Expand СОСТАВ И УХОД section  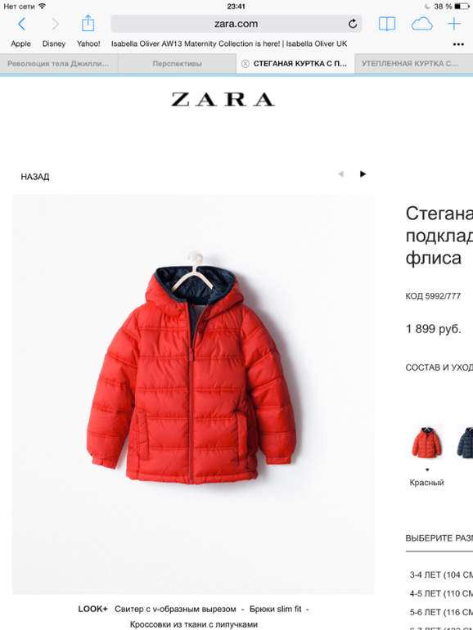click(439, 367)
